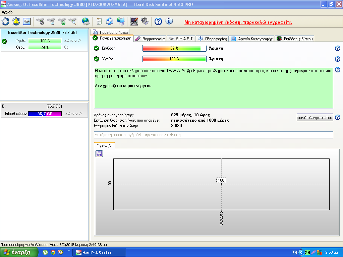
Task: Click the main Υγεία 100 % progress bar
Action: (x=174, y=59)
